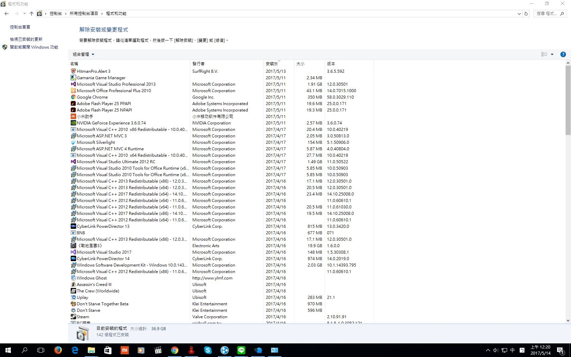Click the vertical scrollbar thumb

(x=568, y=100)
